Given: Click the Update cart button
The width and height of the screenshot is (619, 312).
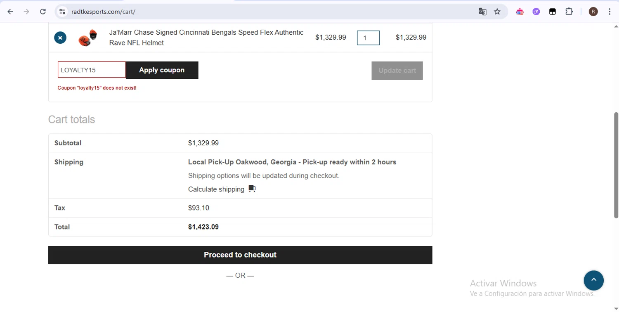Looking at the screenshot, I should click(397, 71).
